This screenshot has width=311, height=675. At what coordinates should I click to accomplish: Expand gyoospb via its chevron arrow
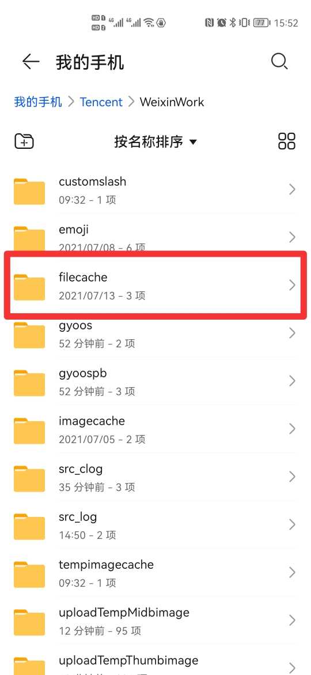click(x=292, y=381)
